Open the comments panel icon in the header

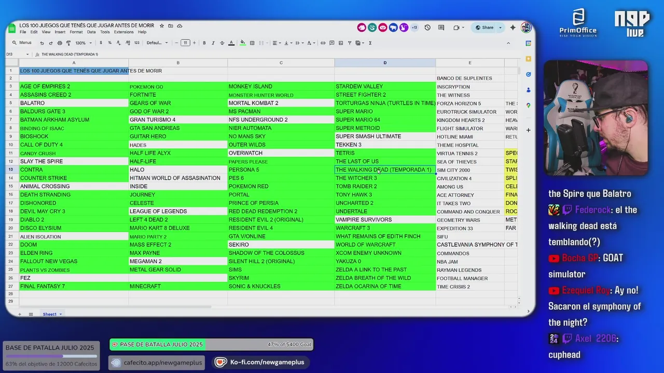pos(441,27)
